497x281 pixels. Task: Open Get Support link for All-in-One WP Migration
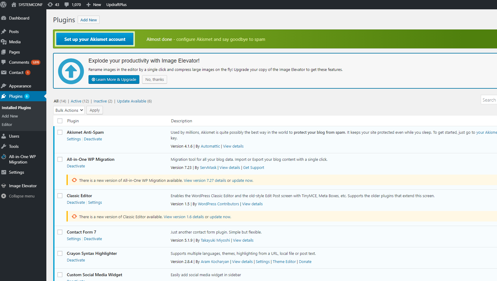[253, 168]
